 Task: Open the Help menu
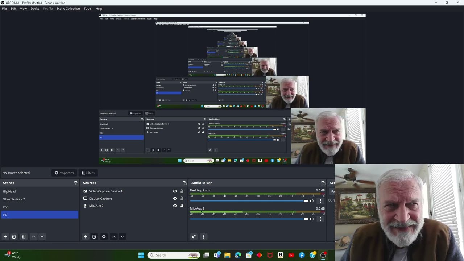pyautogui.click(x=99, y=8)
